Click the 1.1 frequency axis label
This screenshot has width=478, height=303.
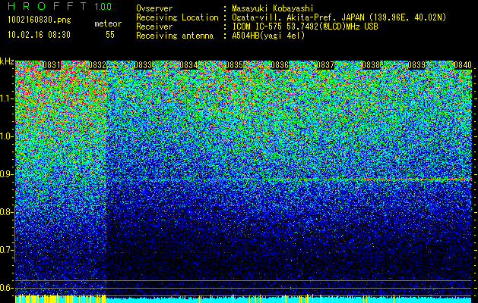(6, 98)
